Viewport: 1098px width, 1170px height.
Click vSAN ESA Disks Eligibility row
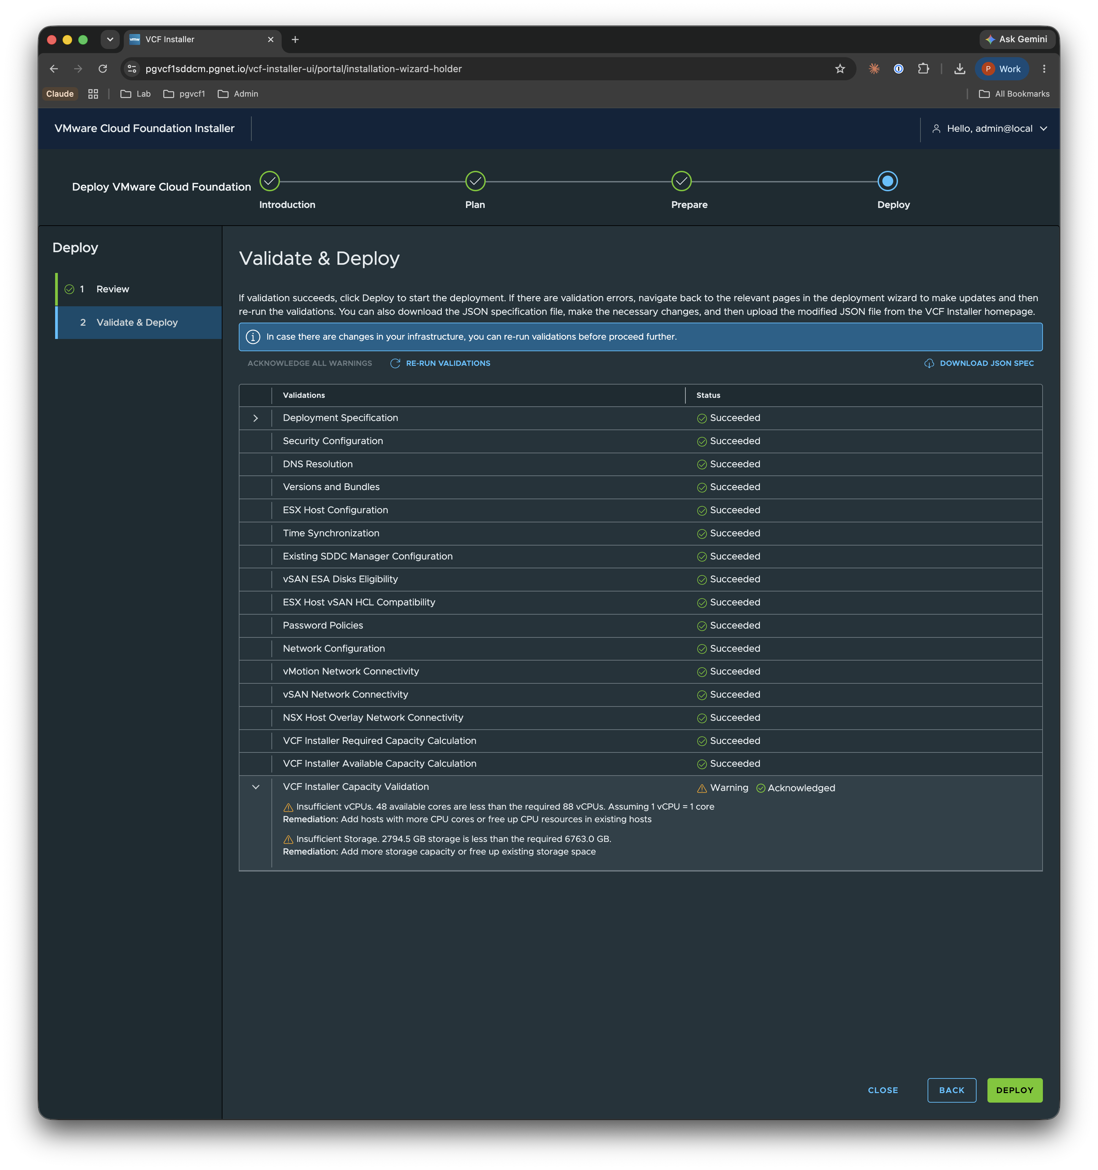point(640,580)
